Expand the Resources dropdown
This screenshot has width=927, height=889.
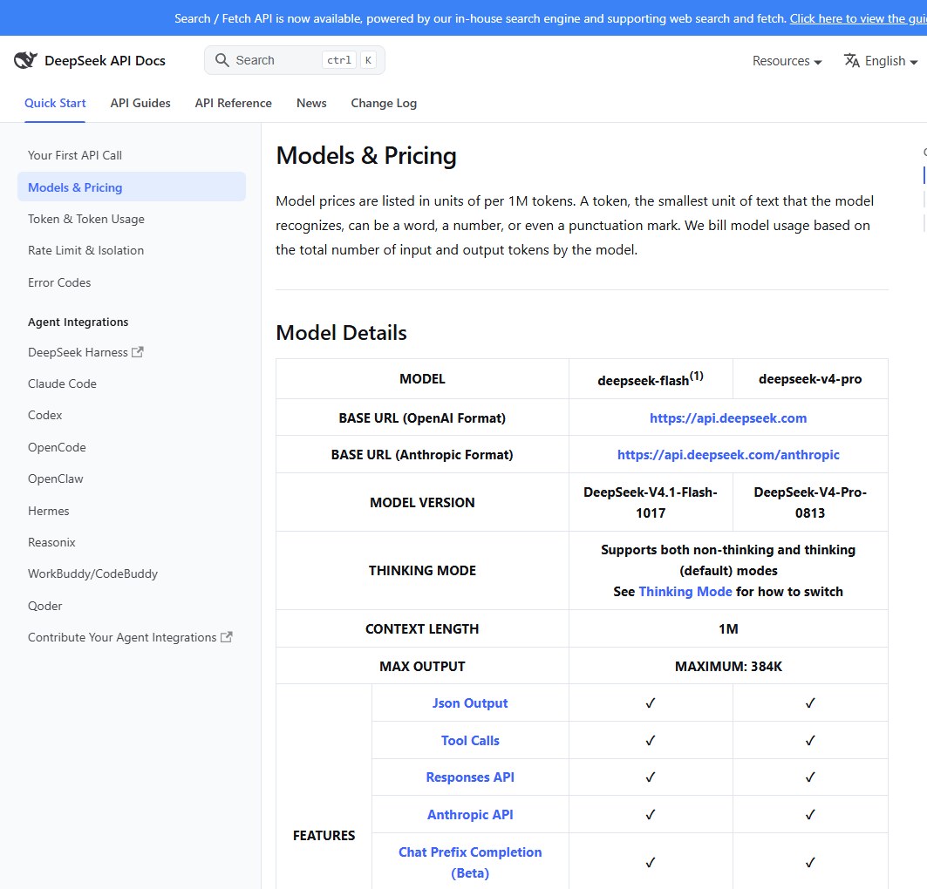point(787,61)
